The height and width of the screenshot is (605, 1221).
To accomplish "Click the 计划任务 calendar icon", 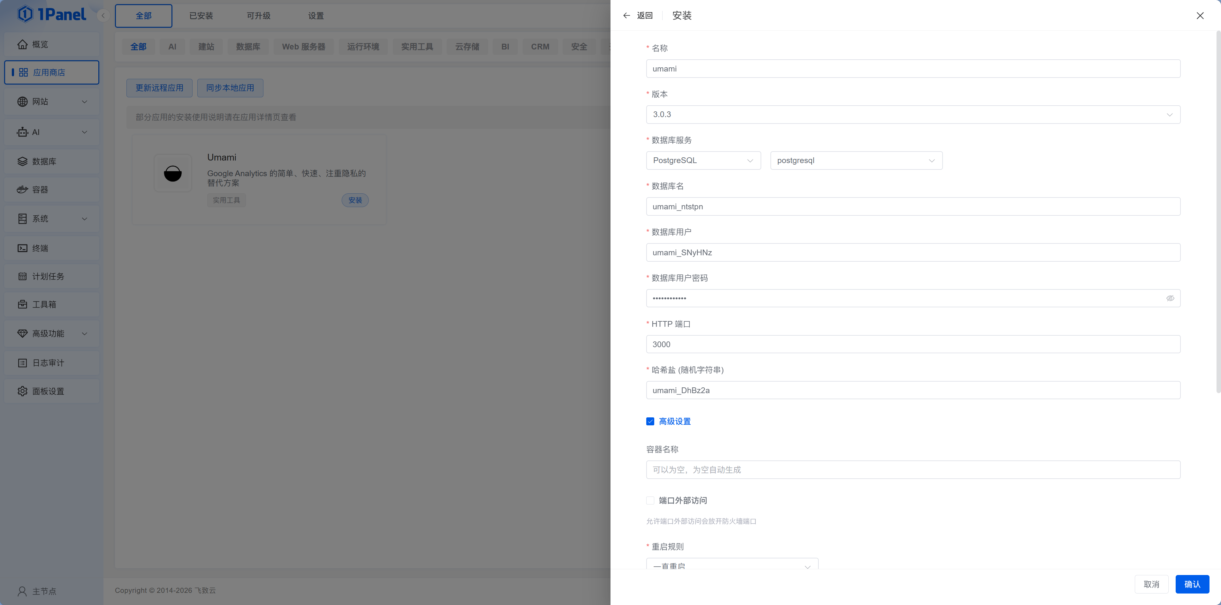I will click(22, 276).
